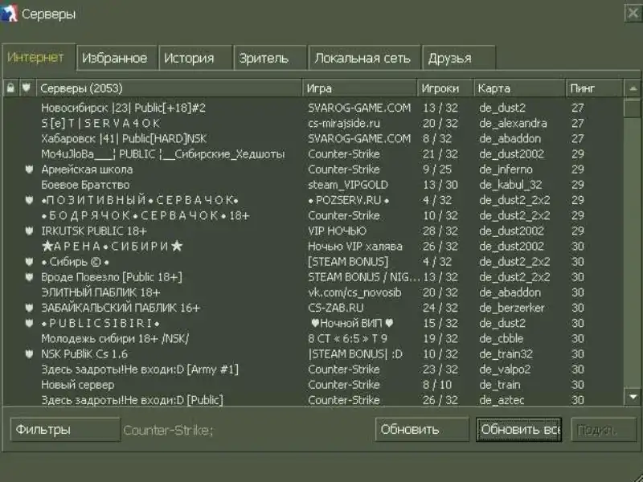
Task: Click the de_alexandra map cell
Action: click(x=513, y=124)
